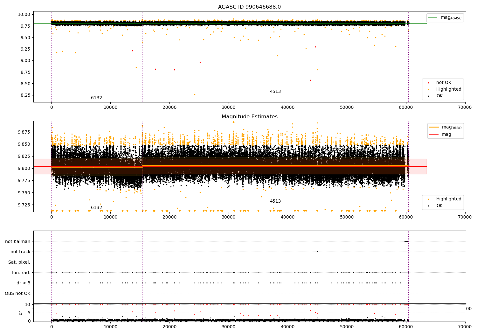Viewport: 477px width, 334px height.
Task: Click the 9.750 y-axis tick of middle plot
Action: click(24, 193)
